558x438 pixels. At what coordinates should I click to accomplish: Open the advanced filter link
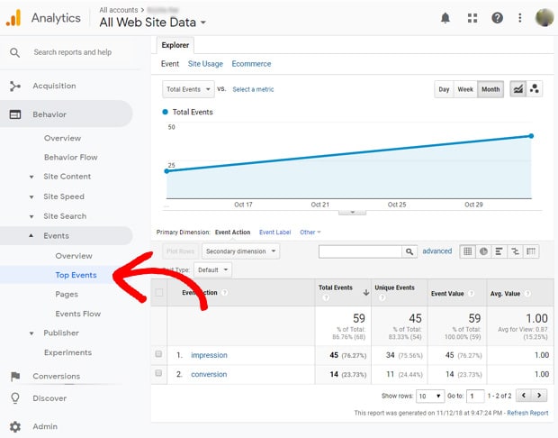(x=437, y=251)
